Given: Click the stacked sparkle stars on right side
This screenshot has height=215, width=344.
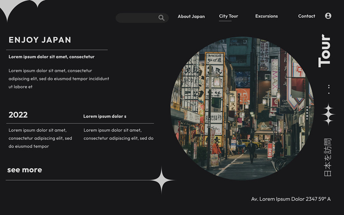Looking at the screenshot, I should tap(328, 114).
